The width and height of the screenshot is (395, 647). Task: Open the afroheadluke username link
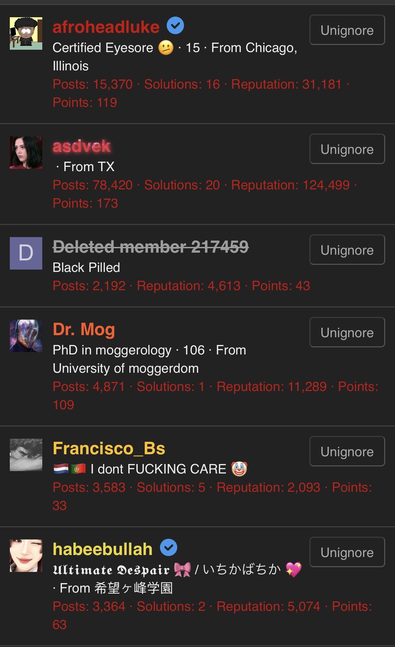tap(106, 27)
